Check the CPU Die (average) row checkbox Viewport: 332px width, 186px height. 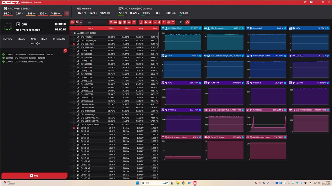pyautogui.click(x=74, y=40)
